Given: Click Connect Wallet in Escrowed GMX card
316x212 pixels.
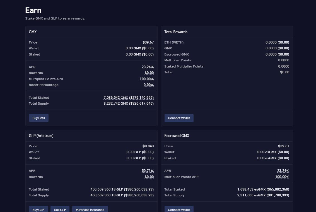Looking at the screenshot, I should [179, 209].
